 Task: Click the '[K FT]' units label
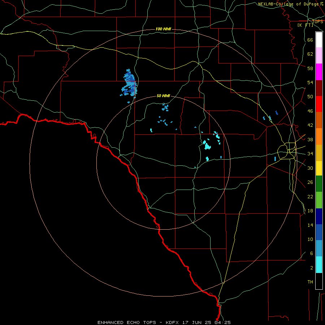(x=305, y=25)
